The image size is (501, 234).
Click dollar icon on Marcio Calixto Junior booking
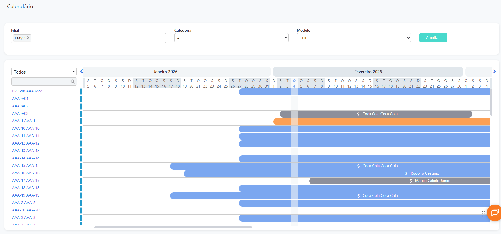(411, 181)
